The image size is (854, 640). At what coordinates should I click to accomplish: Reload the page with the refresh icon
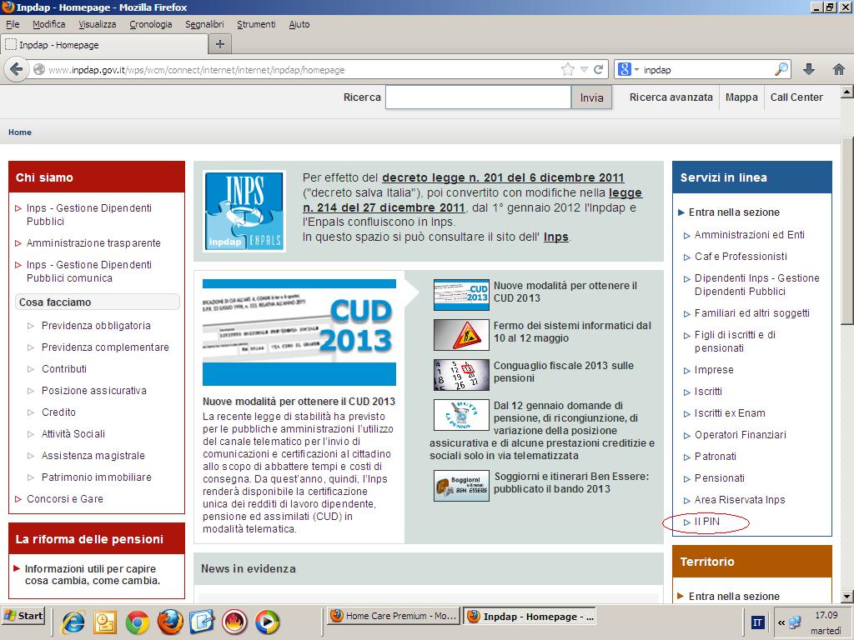pos(598,69)
